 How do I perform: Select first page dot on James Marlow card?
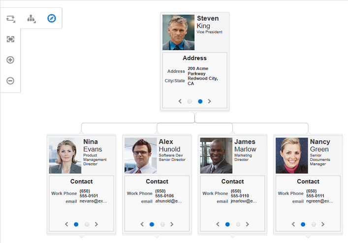click(227, 224)
